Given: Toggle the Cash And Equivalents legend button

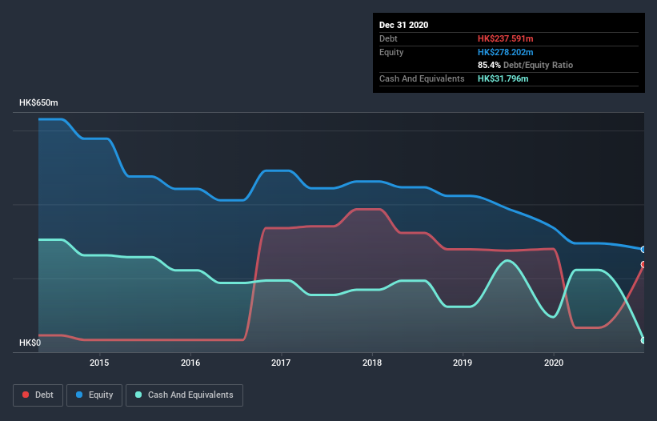Looking at the screenshot, I should point(184,395).
